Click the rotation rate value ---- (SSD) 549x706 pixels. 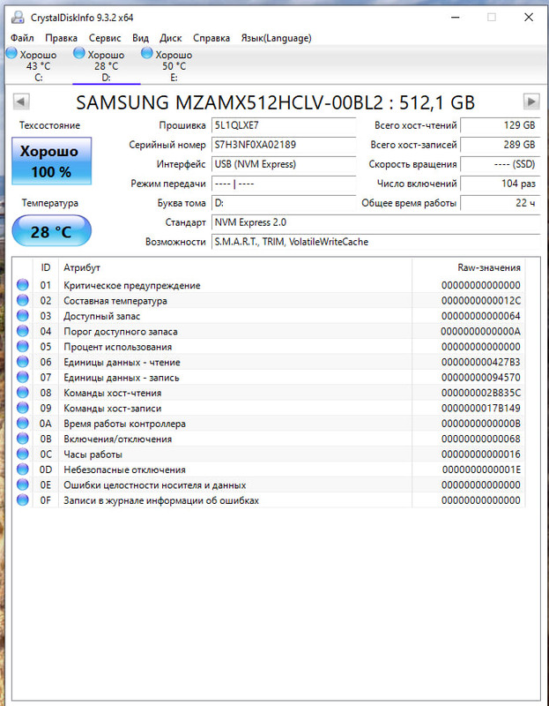501,164
